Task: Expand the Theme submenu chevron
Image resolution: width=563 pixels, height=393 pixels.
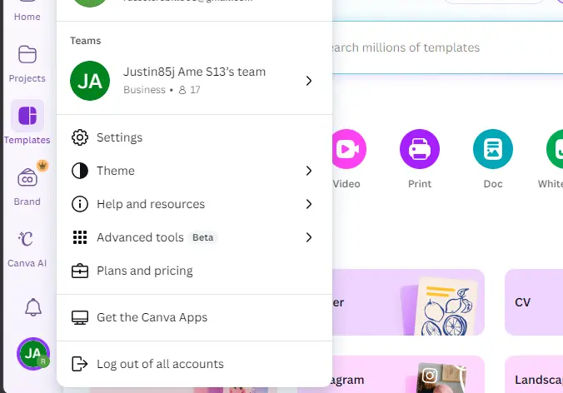Action: 309,171
